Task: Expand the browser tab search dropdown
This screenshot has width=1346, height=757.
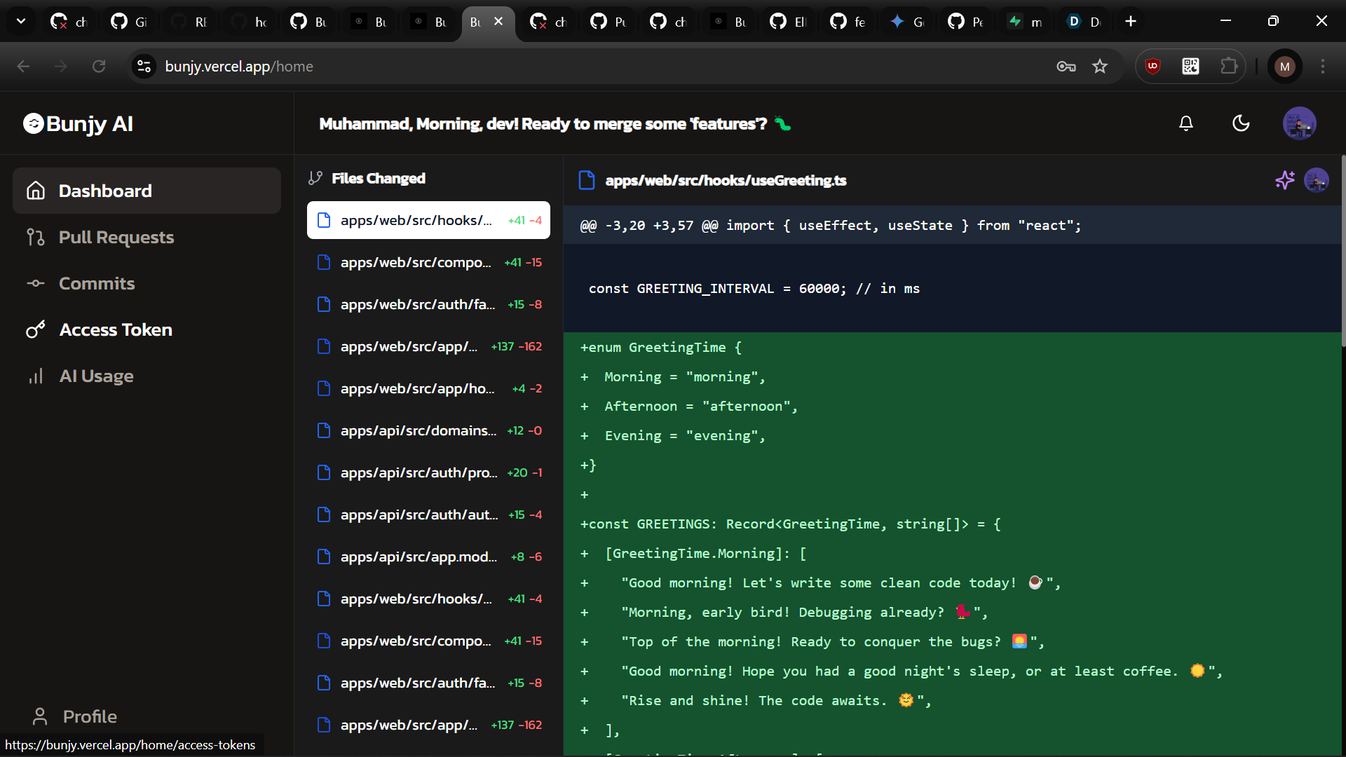Action: [21, 21]
